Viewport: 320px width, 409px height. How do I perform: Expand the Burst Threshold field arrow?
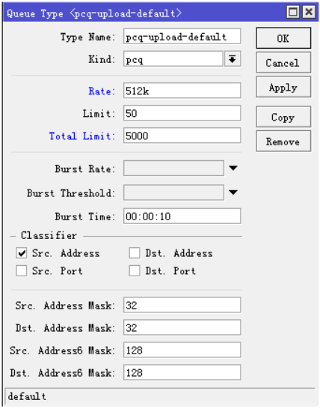point(233,193)
